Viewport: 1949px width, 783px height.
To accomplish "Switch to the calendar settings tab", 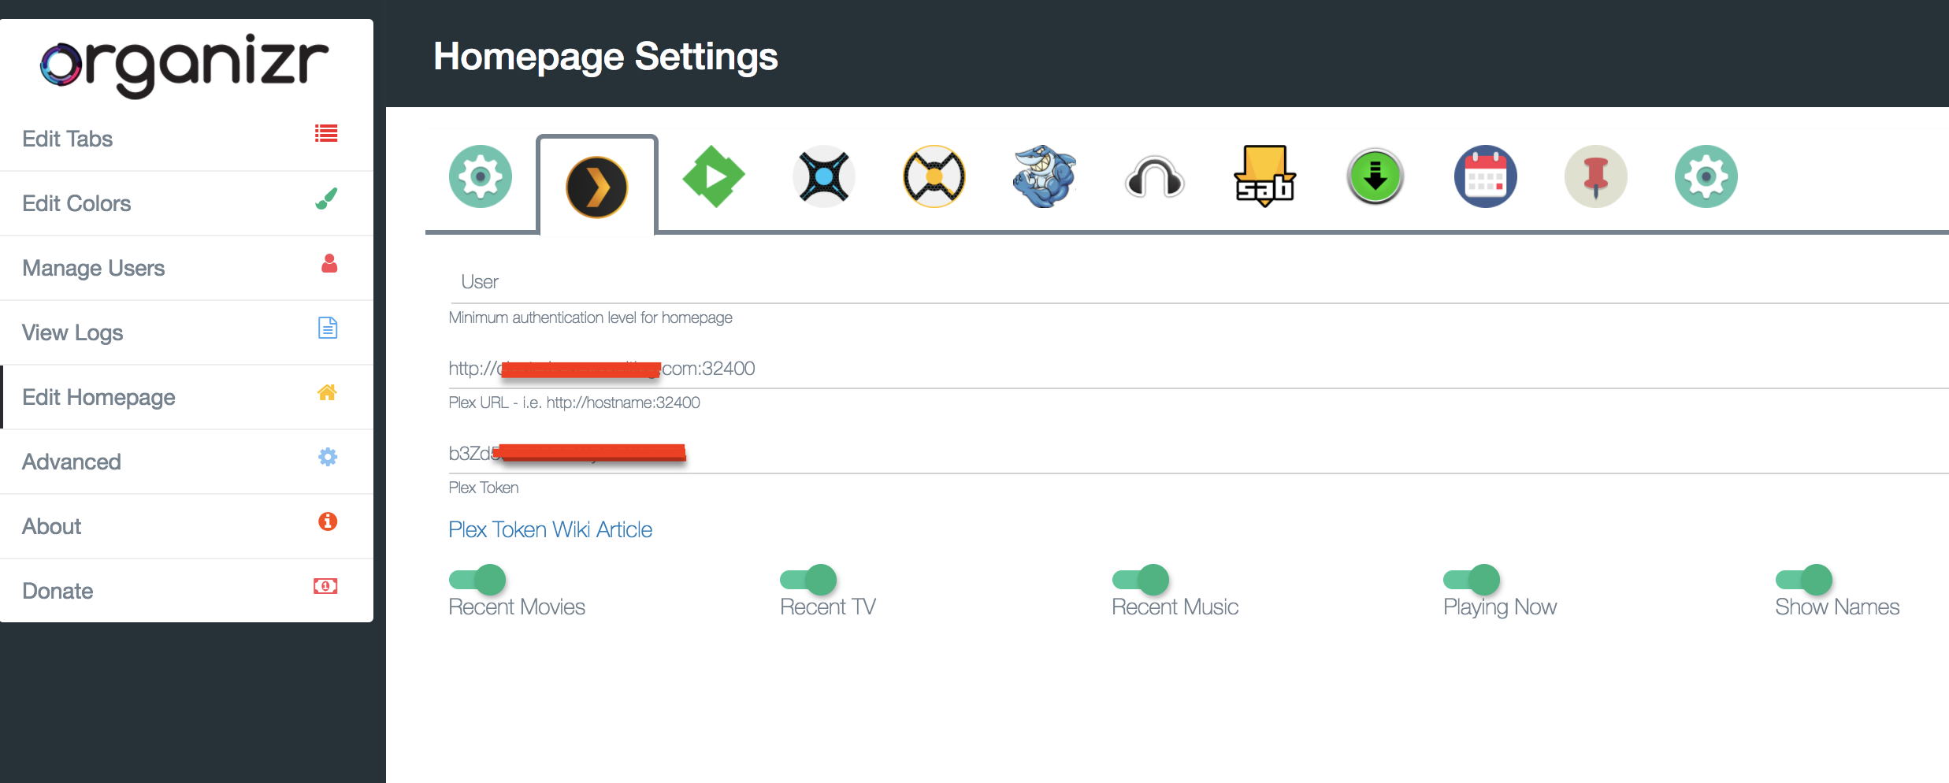I will pos(1485,176).
